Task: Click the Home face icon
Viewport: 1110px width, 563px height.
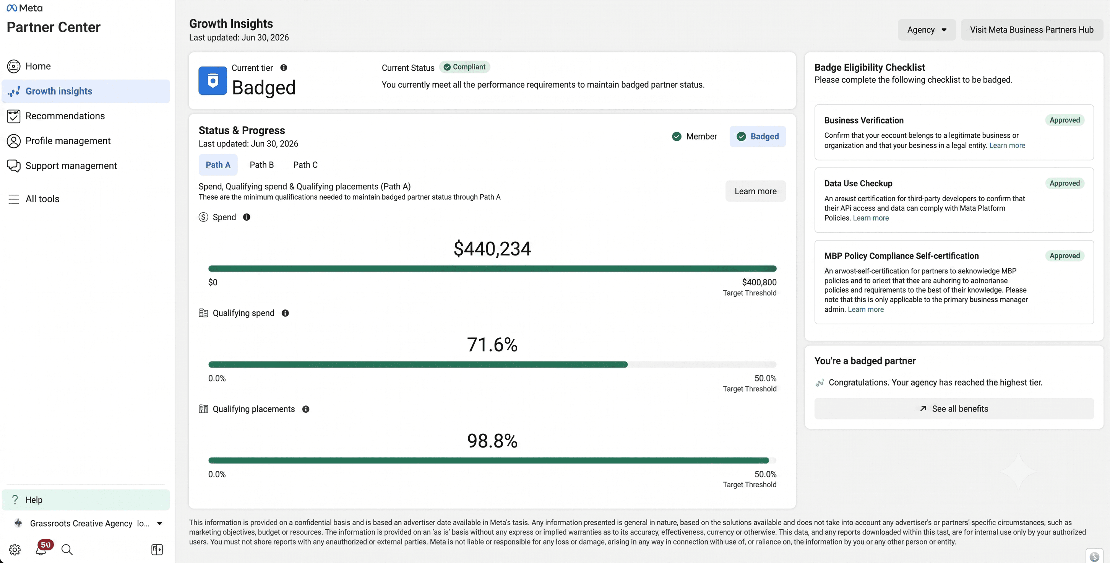Action: tap(14, 66)
